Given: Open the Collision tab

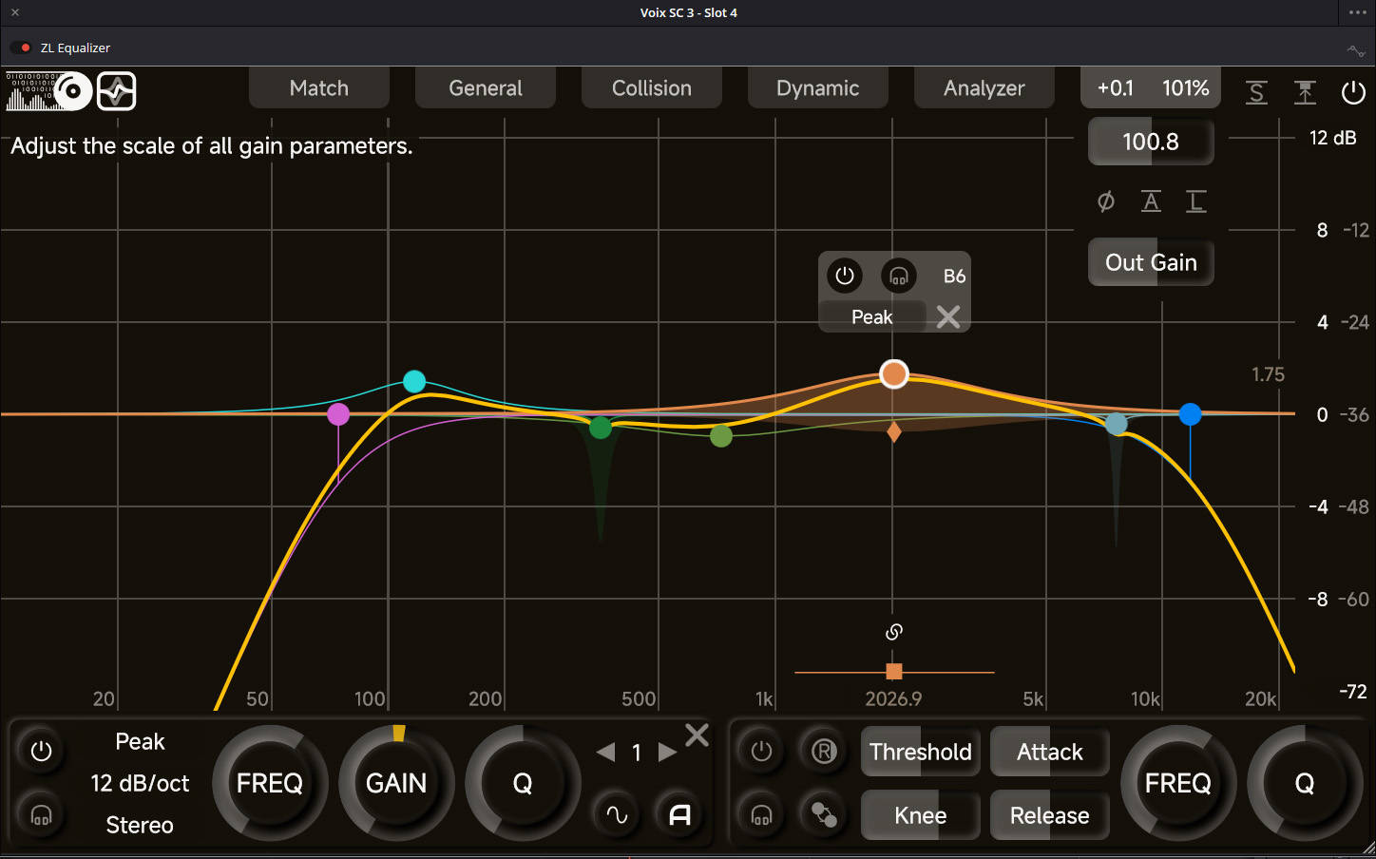Looking at the screenshot, I should 651,87.
